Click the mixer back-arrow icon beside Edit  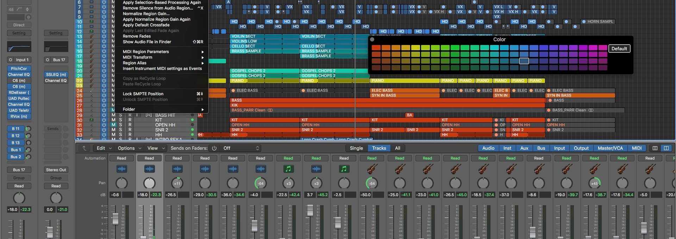(84, 148)
